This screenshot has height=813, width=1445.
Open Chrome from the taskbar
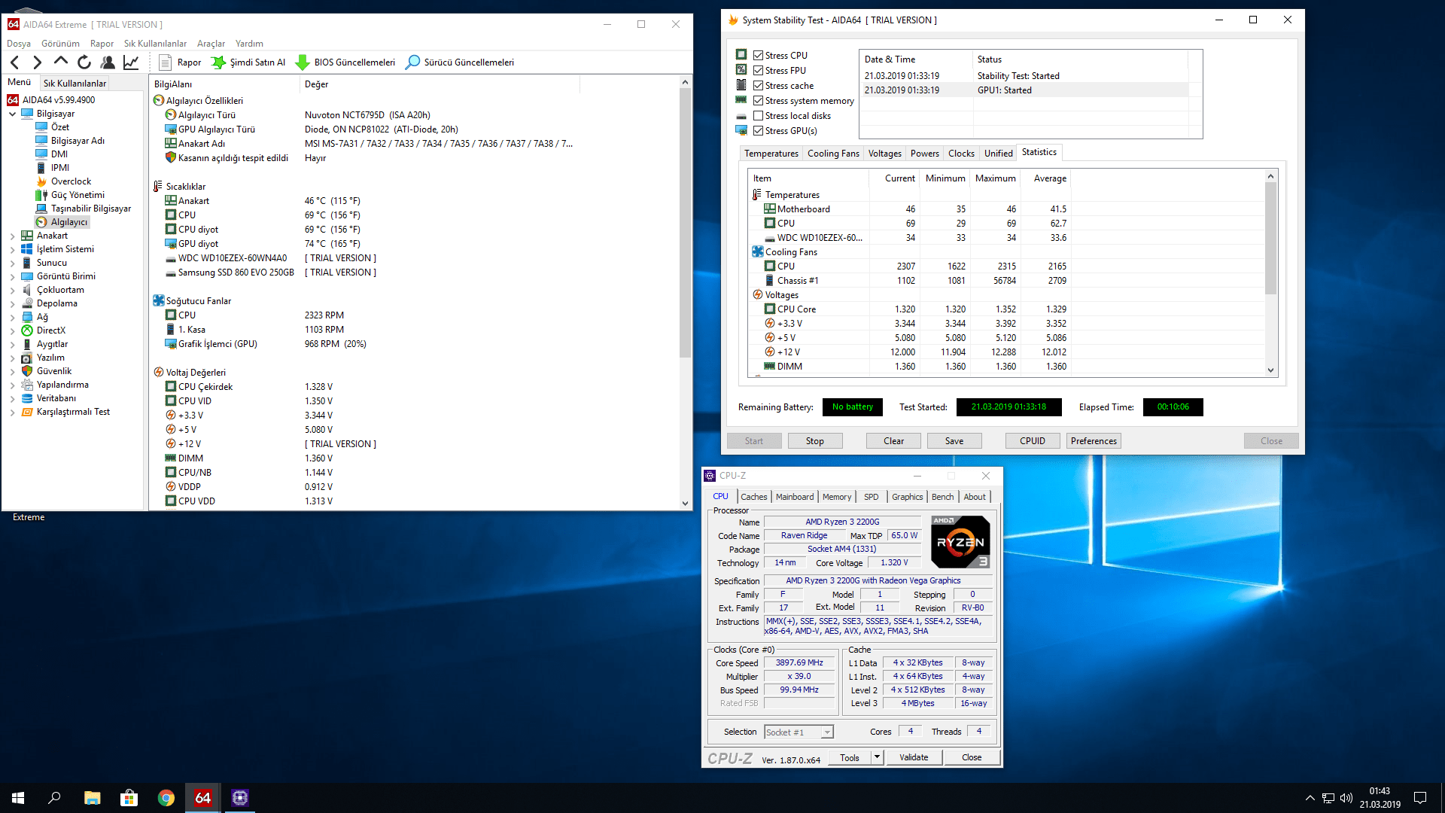click(166, 798)
